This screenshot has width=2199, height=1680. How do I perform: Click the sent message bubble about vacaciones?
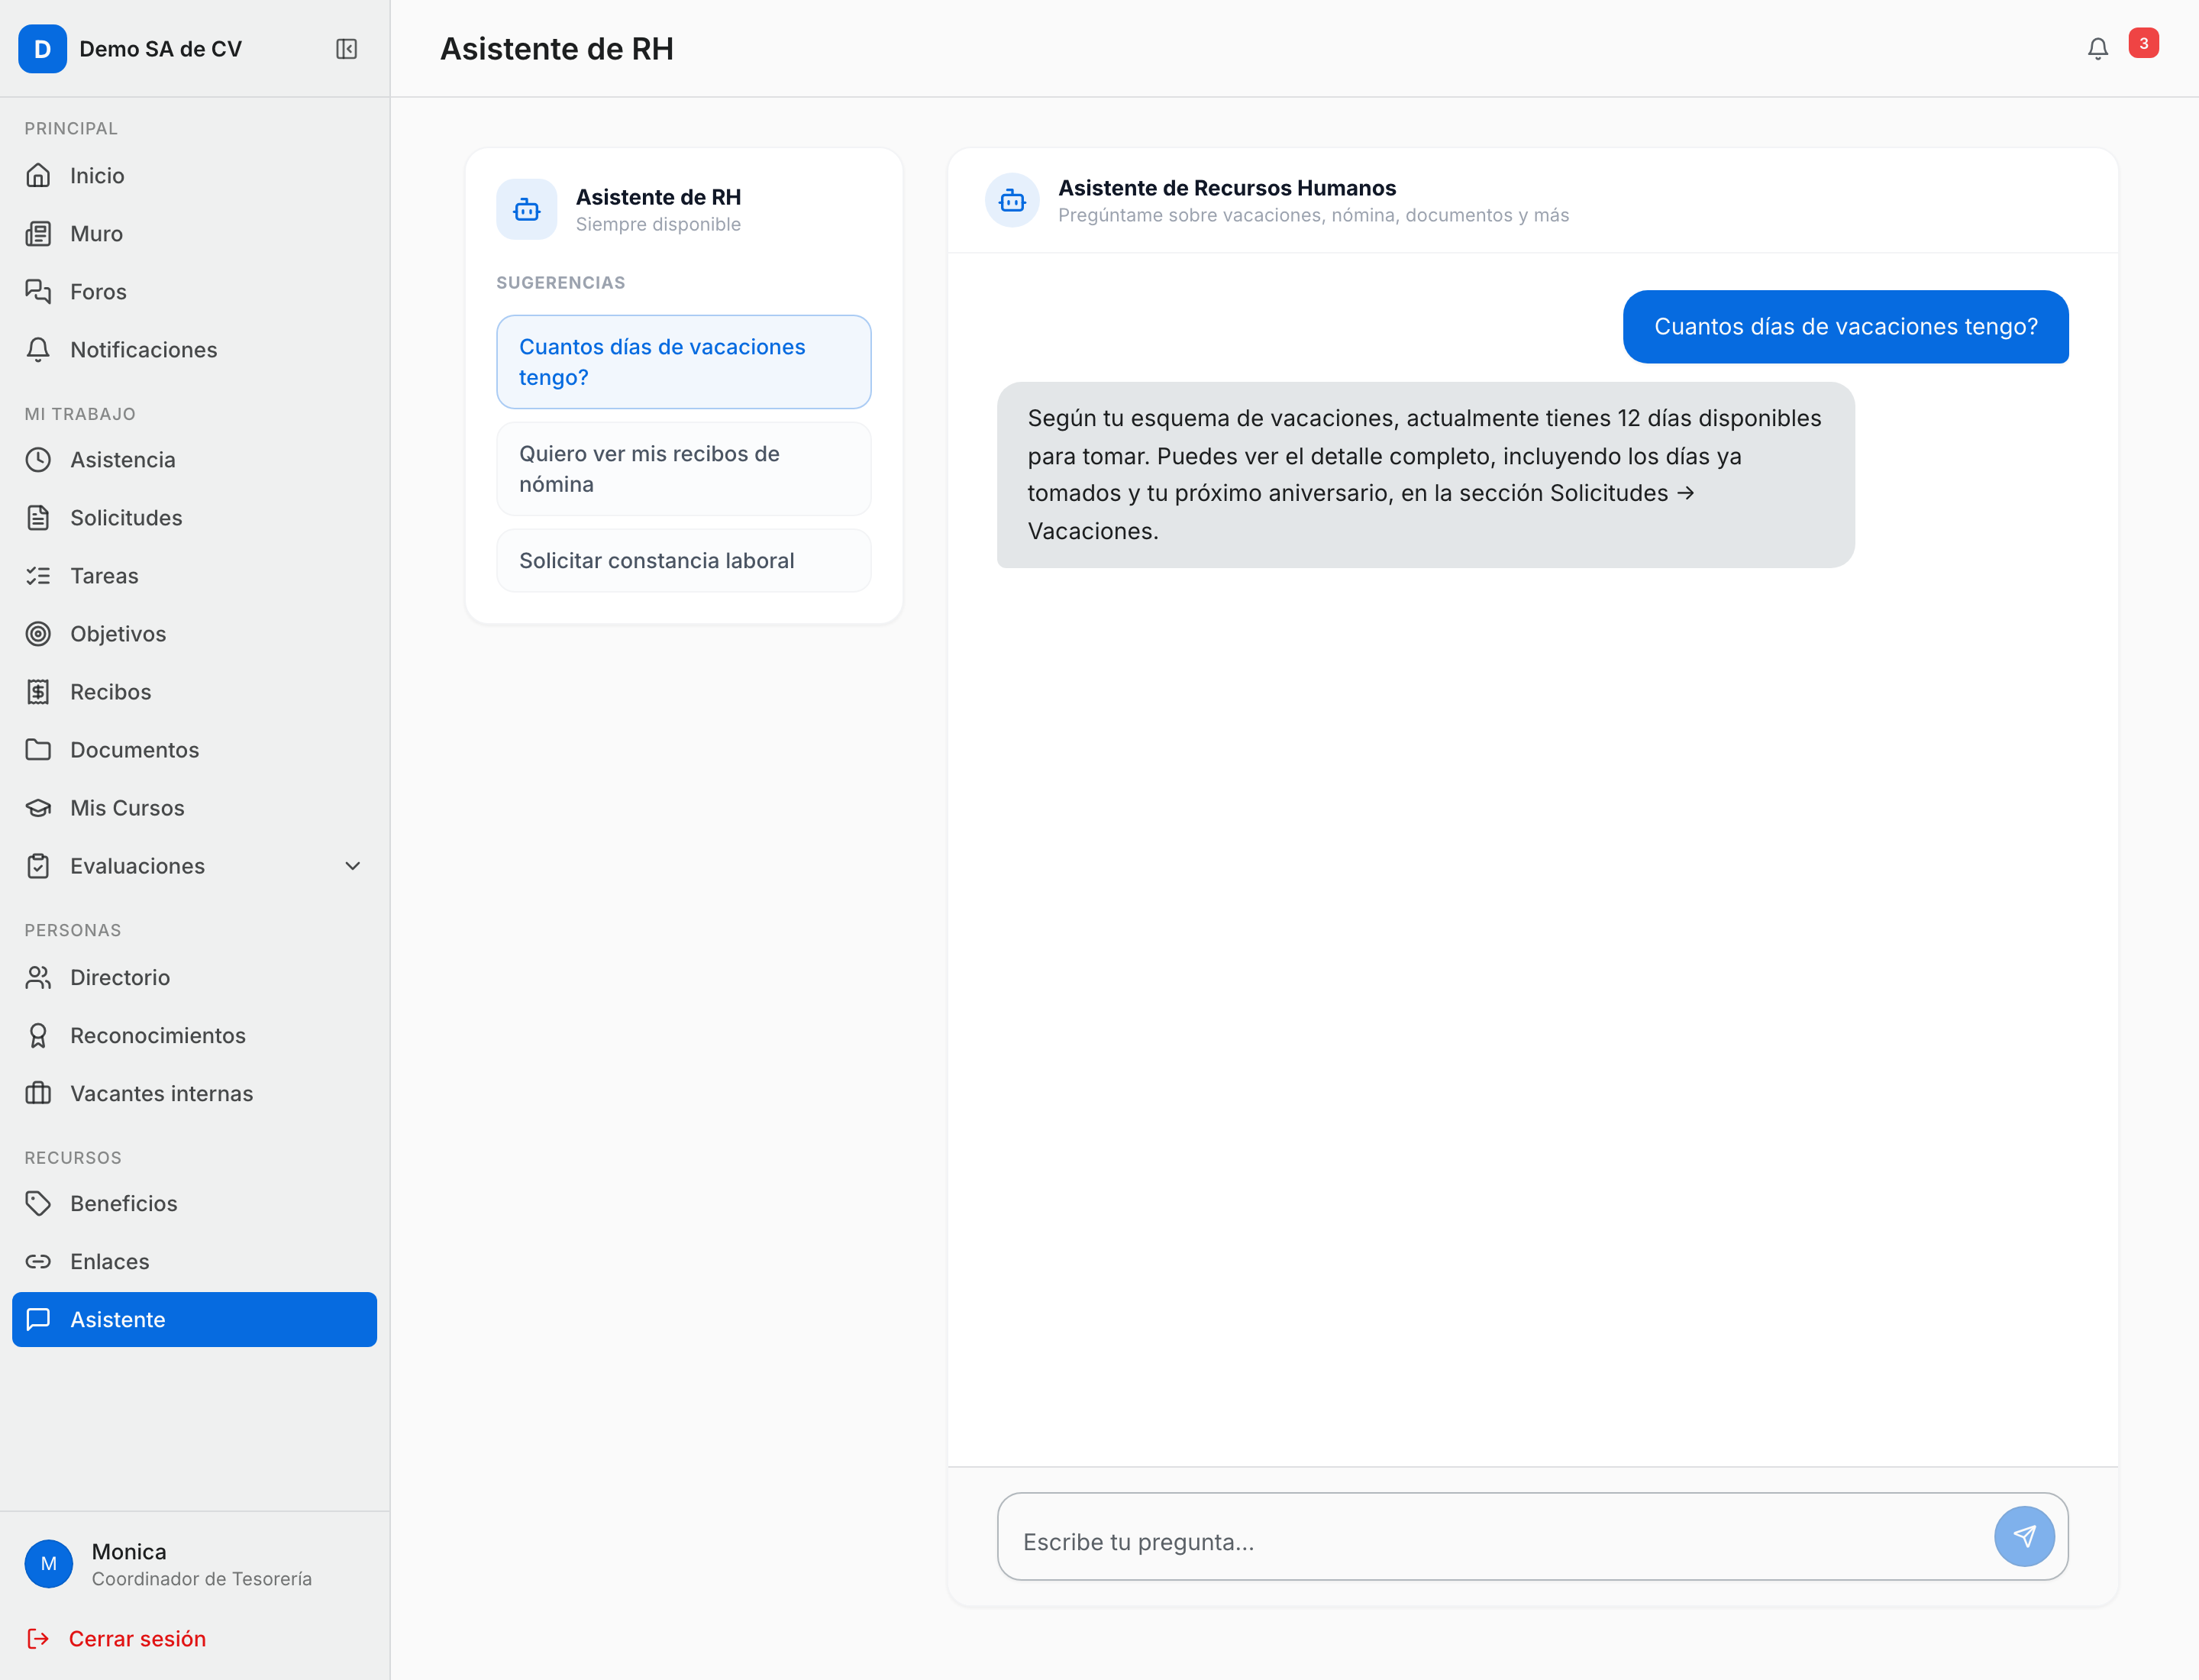pos(1845,327)
